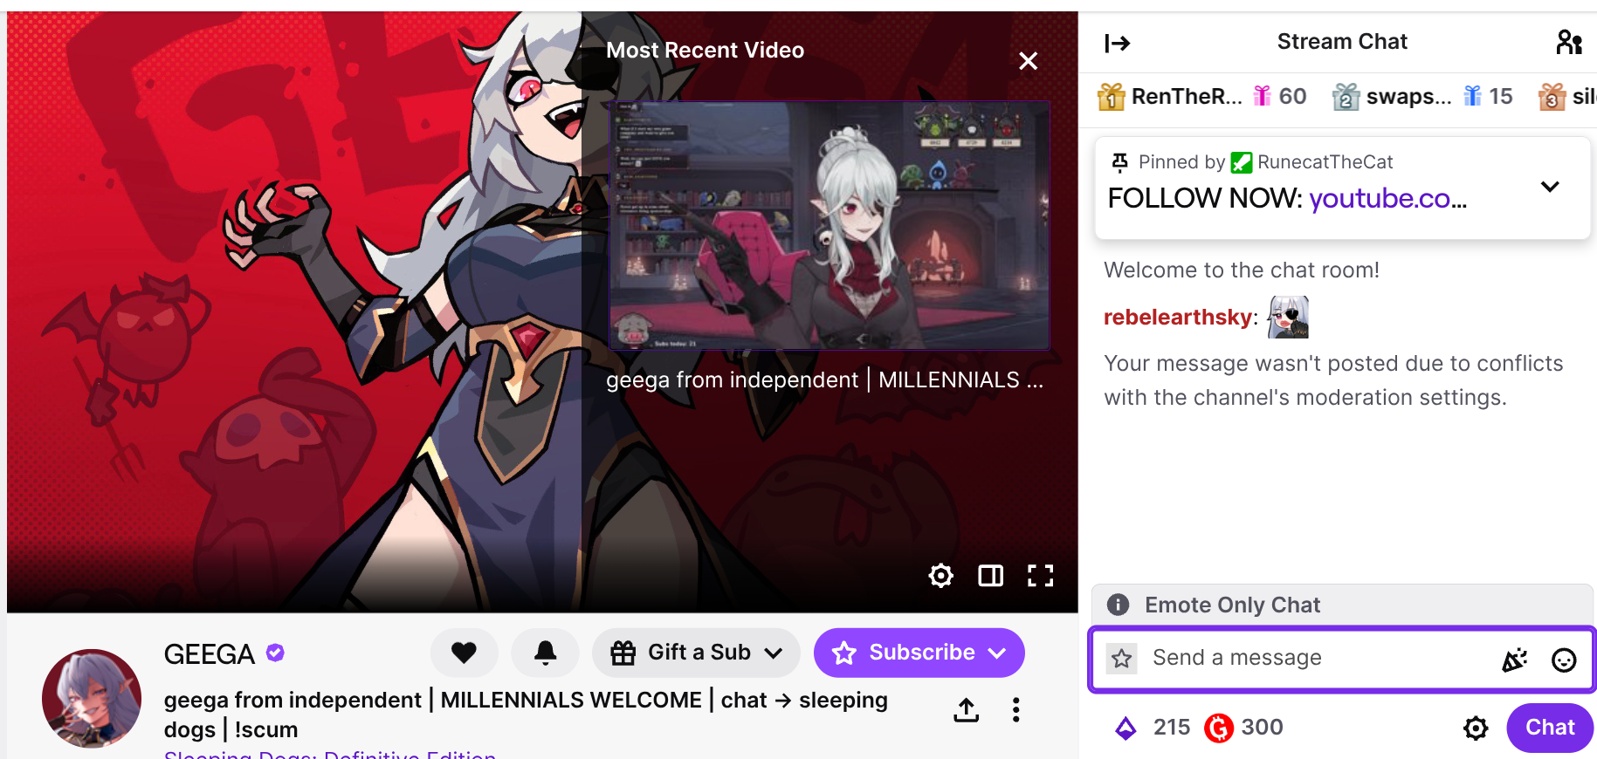Toggle notifications bell for GEEGA
This screenshot has width=1597, height=759.
(x=545, y=653)
